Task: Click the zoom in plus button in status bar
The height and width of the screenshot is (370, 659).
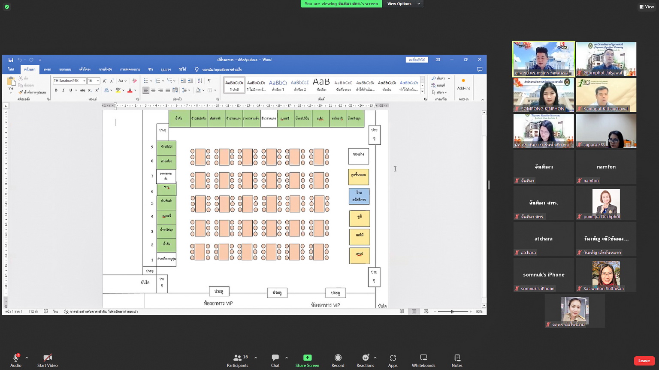Action: click(x=471, y=311)
